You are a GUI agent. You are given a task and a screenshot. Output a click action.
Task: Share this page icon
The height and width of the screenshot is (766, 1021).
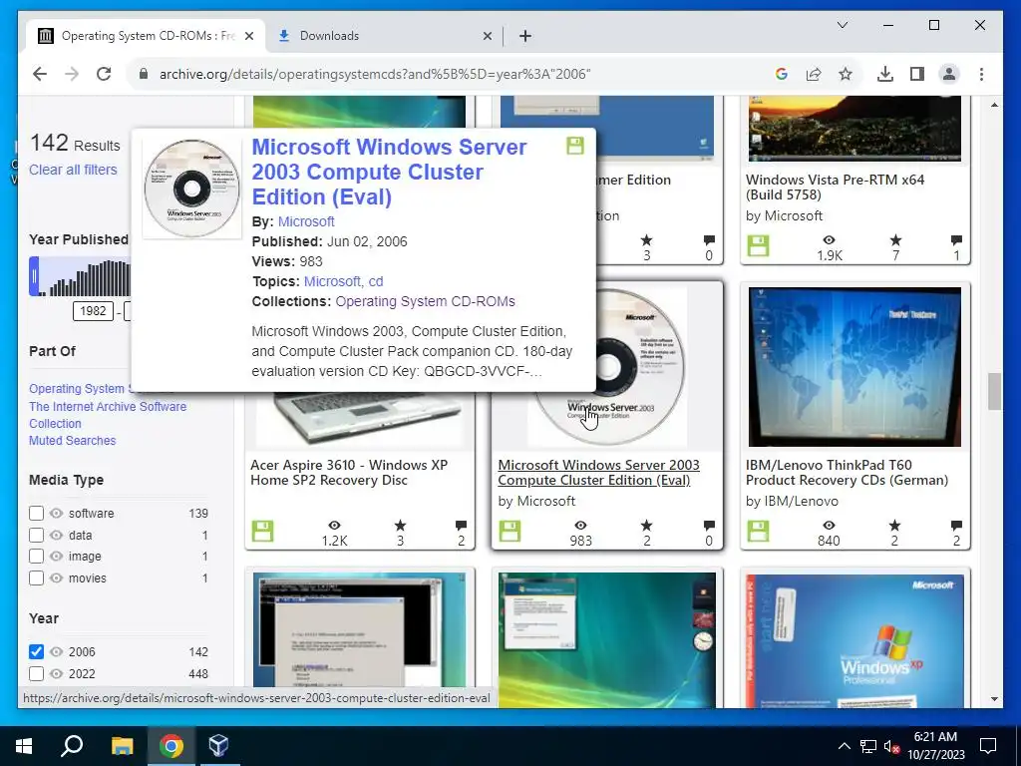814,74
